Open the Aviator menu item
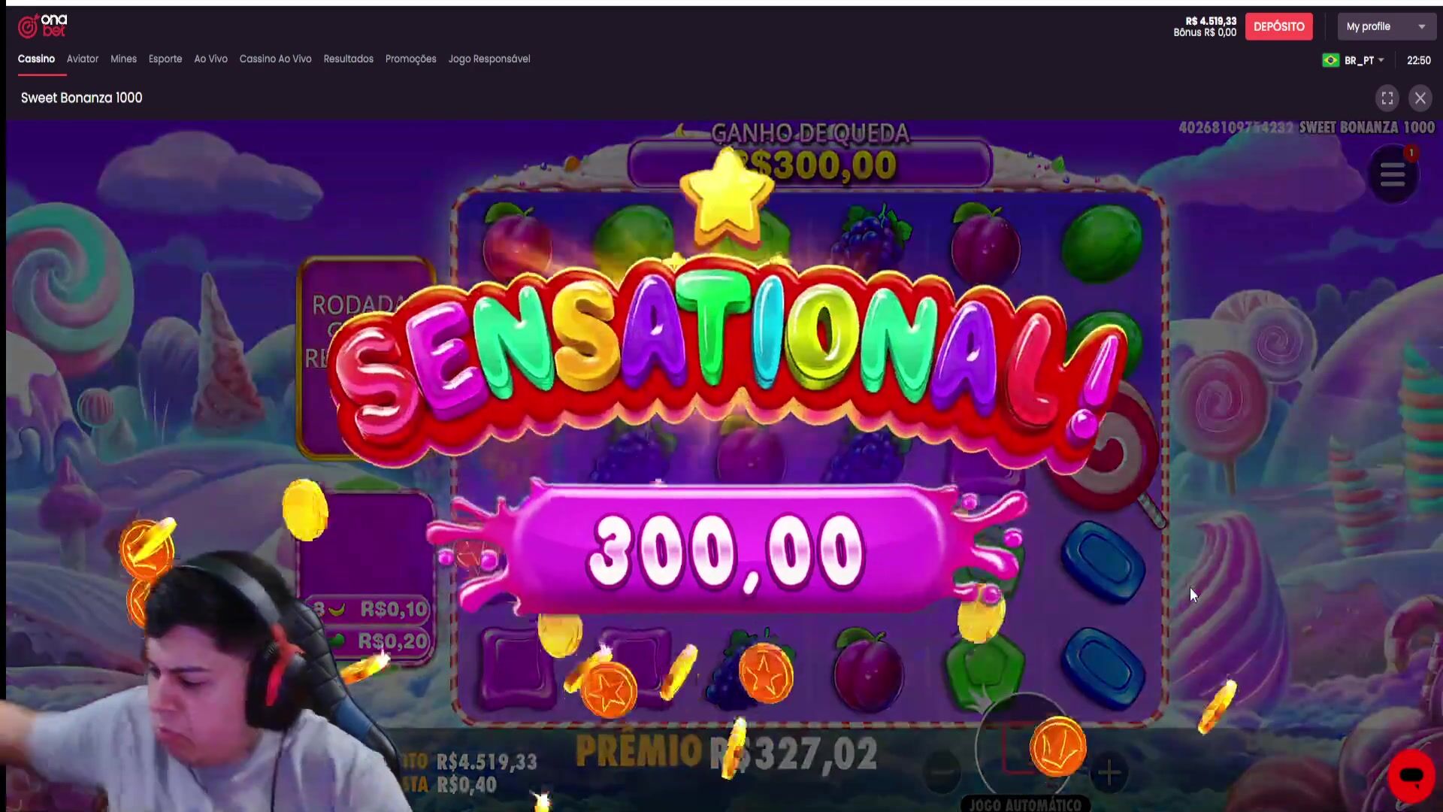The height and width of the screenshot is (812, 1443). click(83, 59)
